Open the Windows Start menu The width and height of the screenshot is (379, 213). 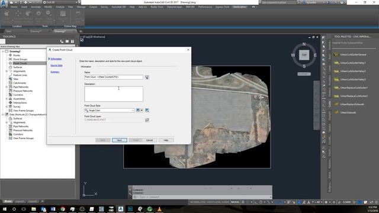tap(5, 209)
